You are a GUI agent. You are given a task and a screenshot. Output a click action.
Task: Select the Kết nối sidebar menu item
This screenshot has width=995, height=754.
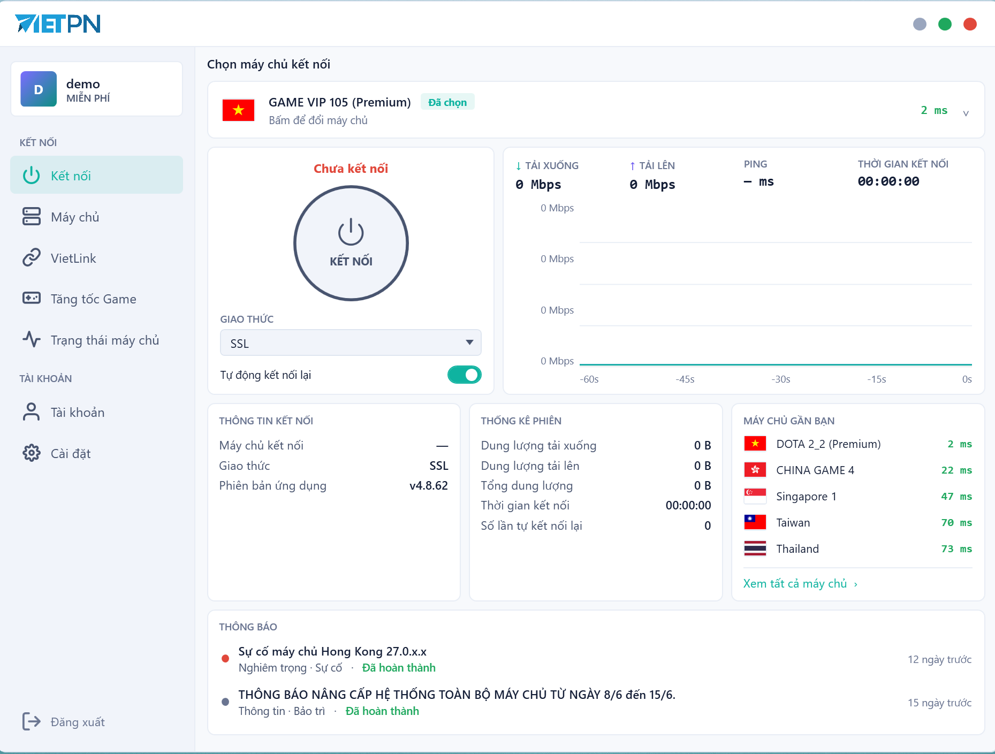click(x=97, y=175)
